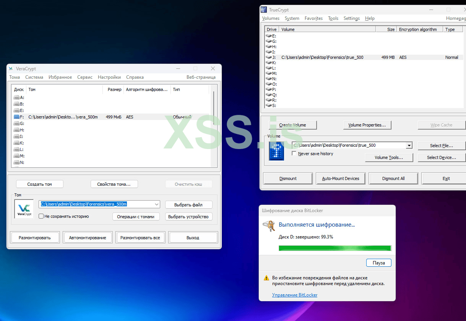Click Select File button in TrueCrypt
Screen dimensions: 466x321
coord(442,146)
